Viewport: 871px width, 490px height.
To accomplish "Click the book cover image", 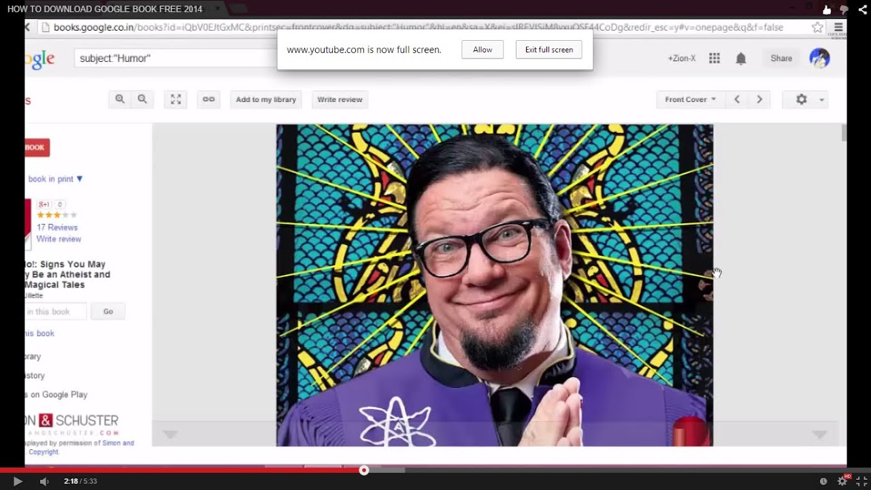I will pos(495,285).
